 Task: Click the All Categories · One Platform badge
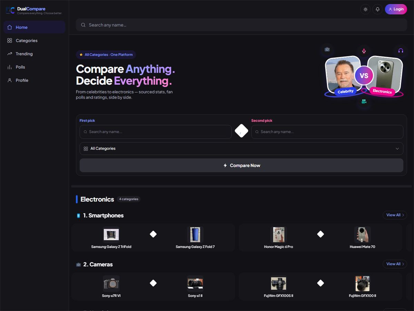pos(106,55)
